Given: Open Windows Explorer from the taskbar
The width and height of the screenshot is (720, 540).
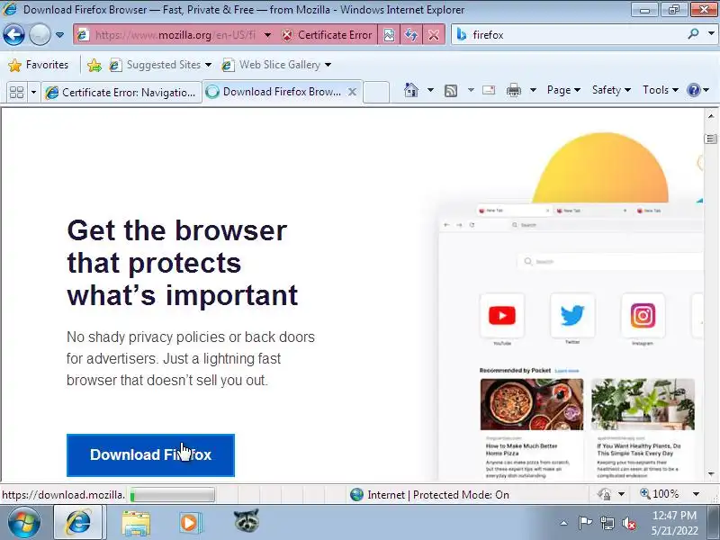Looking at the screenshot, I should 136,523.
